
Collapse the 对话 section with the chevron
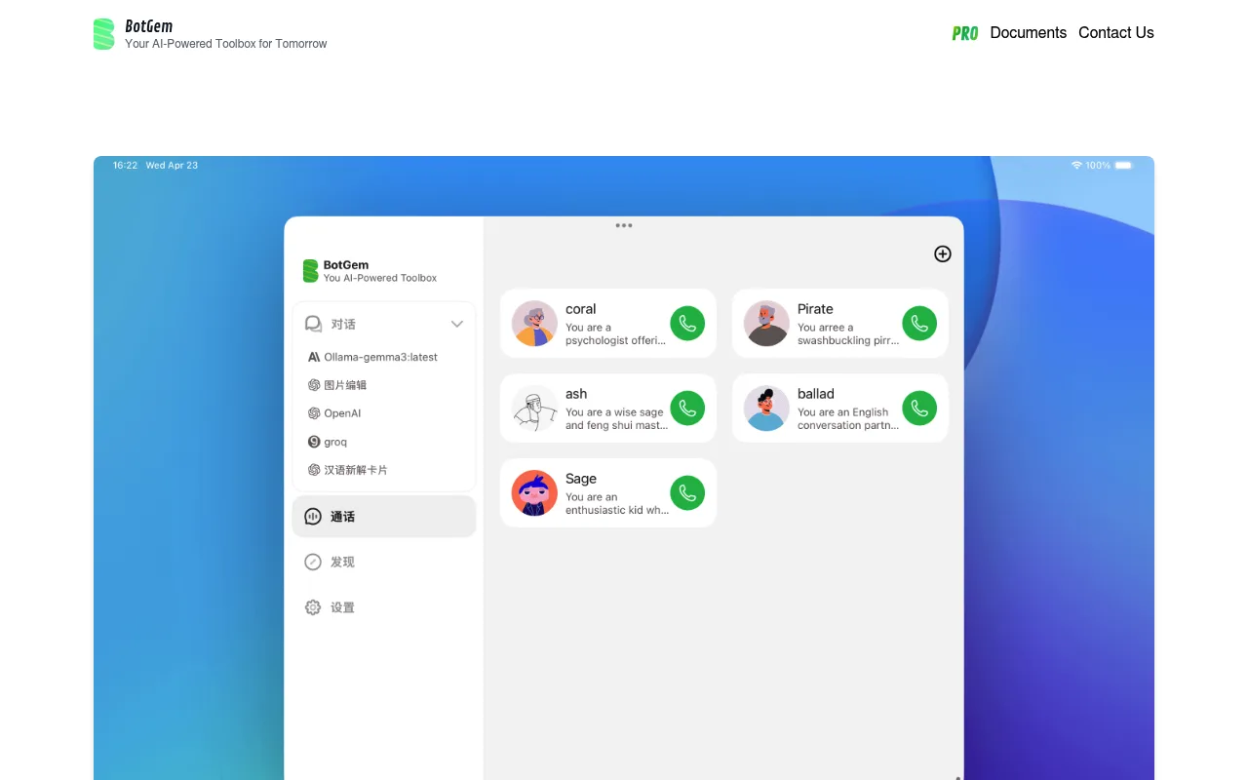click(x=456, y=324)
